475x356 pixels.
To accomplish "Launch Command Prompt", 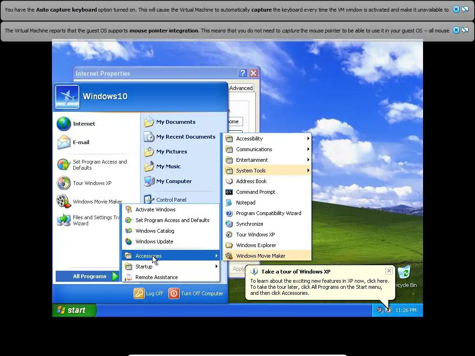I will (x=267, y=192).
